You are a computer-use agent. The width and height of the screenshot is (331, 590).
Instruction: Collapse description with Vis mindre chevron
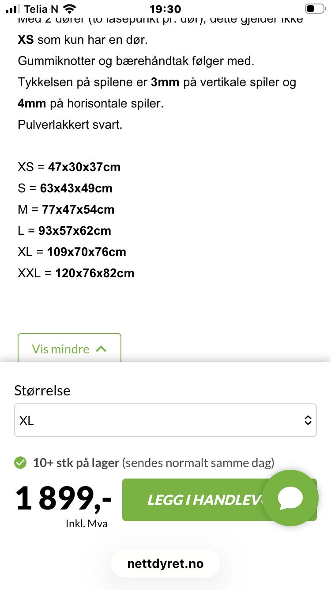point(101,349)
